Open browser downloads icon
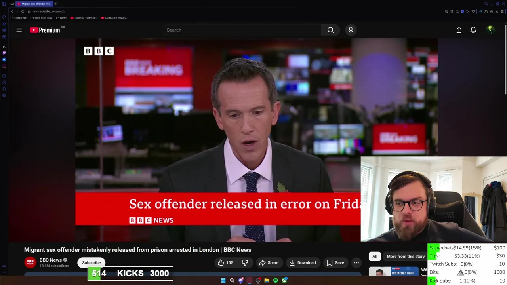The image size is (507, 285). (x=497, y=11)
